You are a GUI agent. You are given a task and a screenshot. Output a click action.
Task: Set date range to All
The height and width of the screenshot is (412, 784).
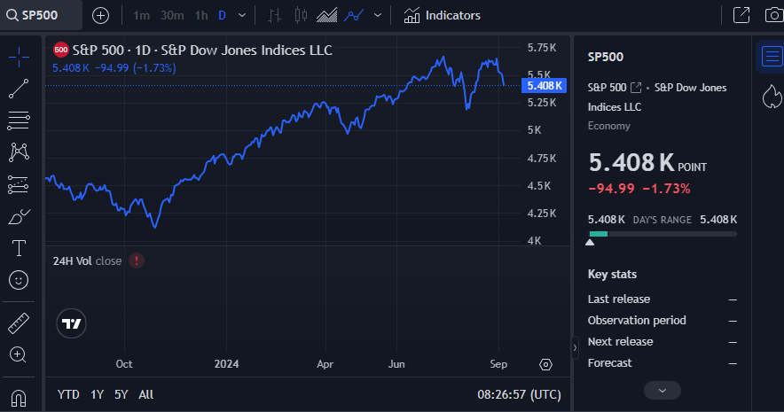coord(146,394)
